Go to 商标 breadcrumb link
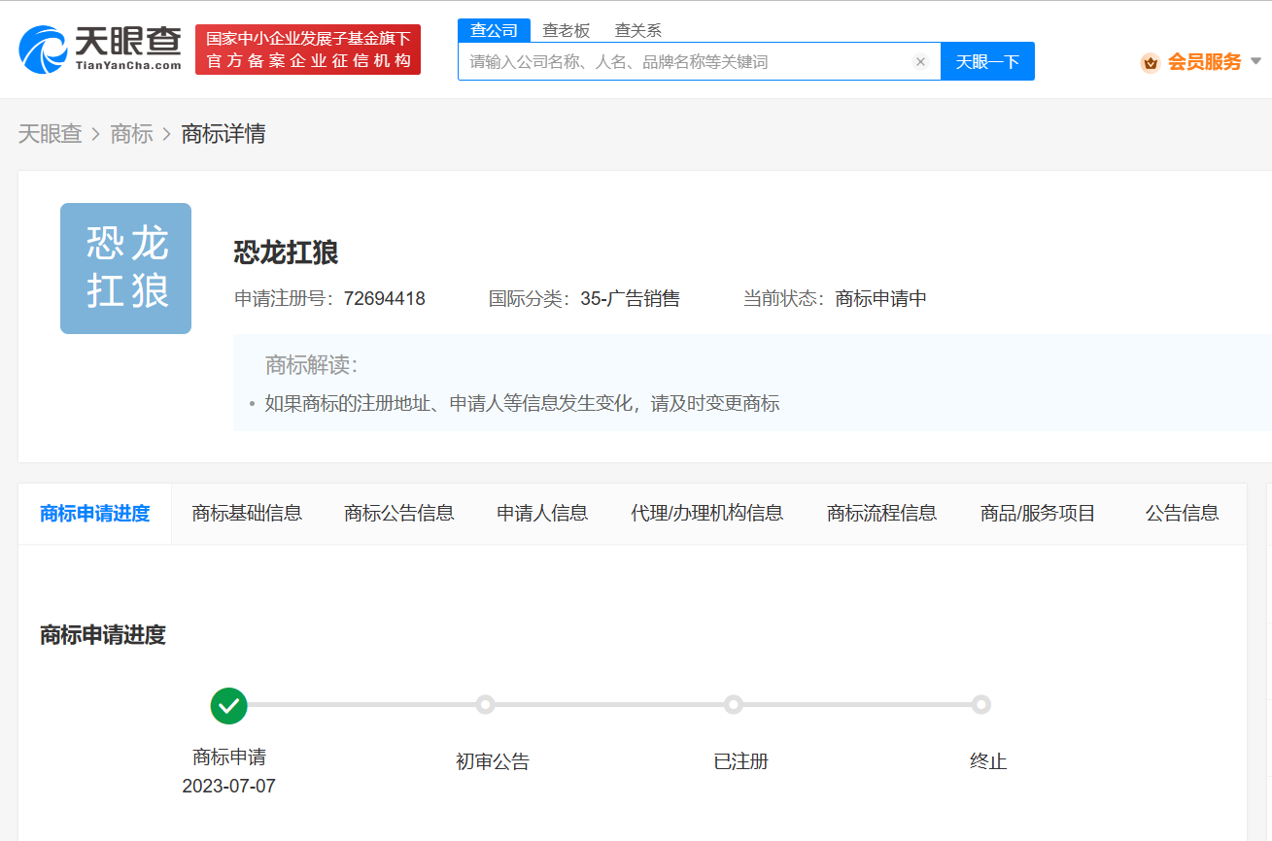Image resolution: width=1272 pixels, height=841 pixels. pos(132,134)
